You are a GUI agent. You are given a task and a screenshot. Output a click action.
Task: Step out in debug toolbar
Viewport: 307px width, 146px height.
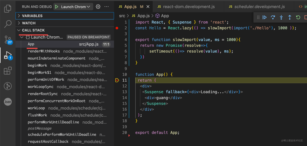pyautogui.click(x=290, y=17)
